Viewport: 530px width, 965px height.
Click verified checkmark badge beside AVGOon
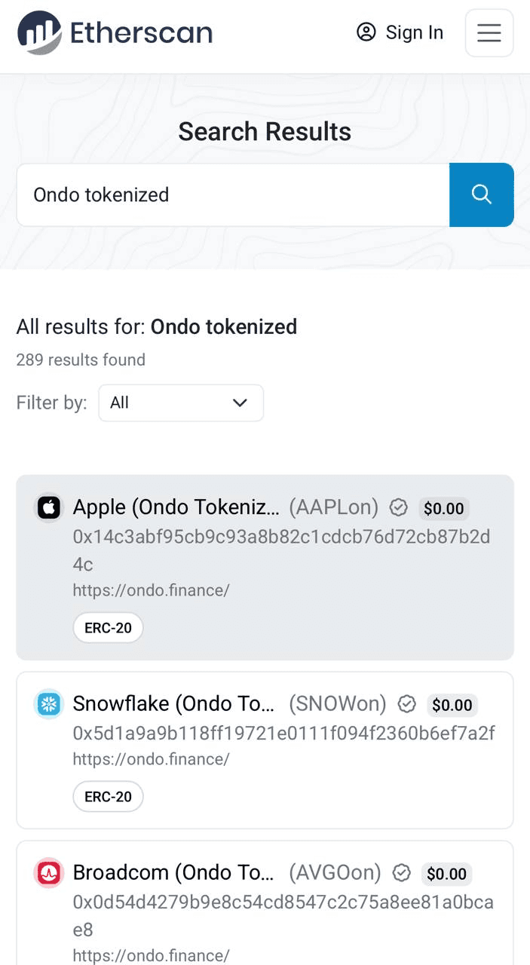pyautogui.click(x=403, y=873)
